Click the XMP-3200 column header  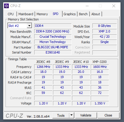(99, 62)
